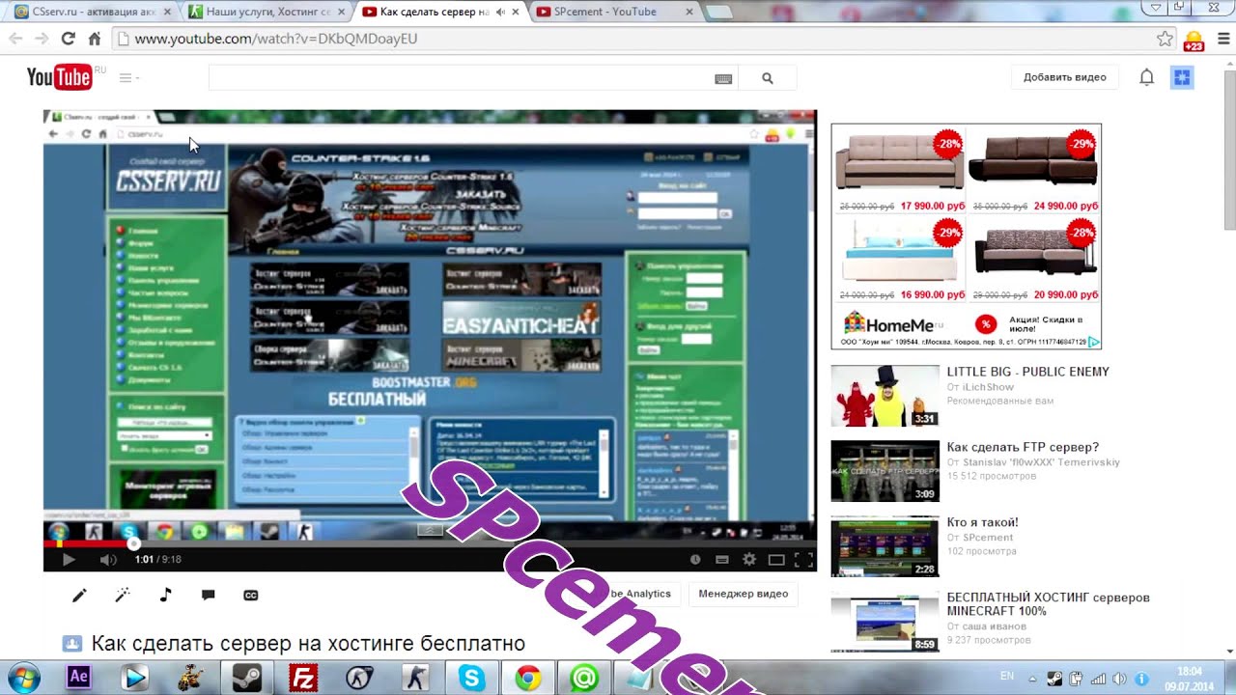The height and width of the screenshot is (695, 1236).
Task: Open the player settings gear
Action: 748,559
